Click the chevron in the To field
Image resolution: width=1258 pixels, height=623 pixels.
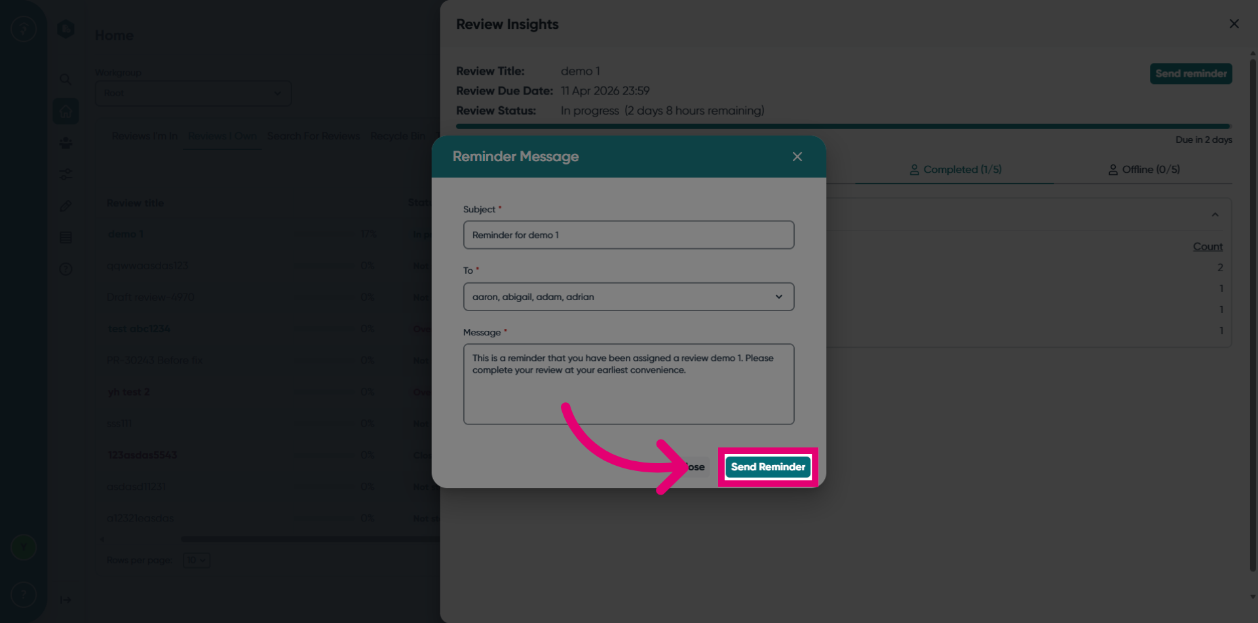pyautogui.click(x=778, y=297)
